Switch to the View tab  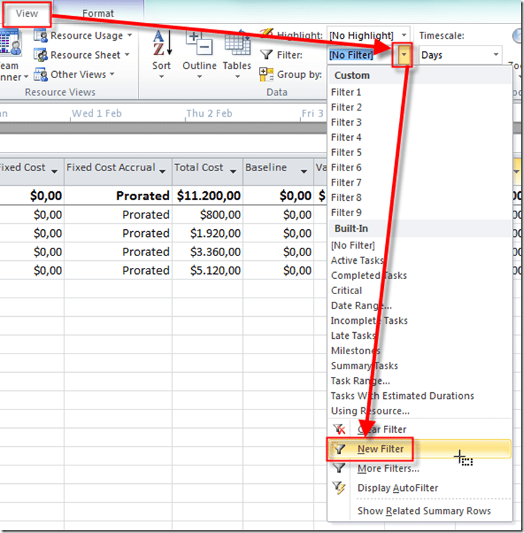27,13
